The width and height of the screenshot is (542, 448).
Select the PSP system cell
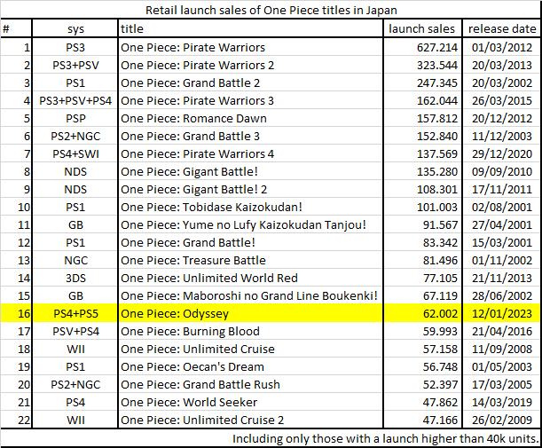(75, 119)
